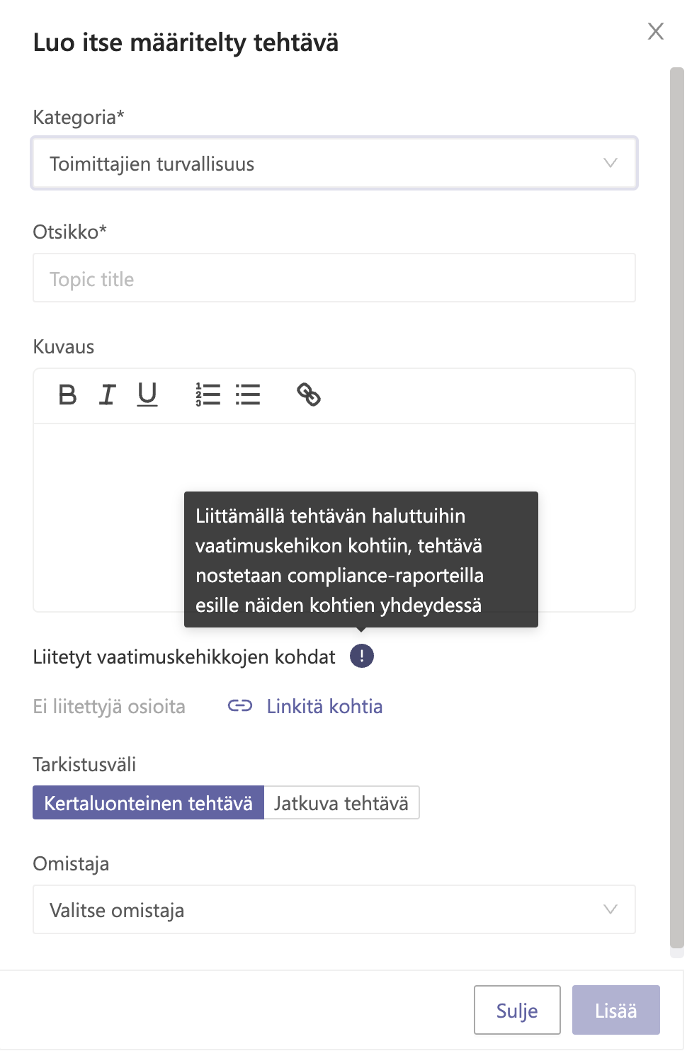Click the Omistaja label
Screen dimensions: 687x1051
[71, 864]
